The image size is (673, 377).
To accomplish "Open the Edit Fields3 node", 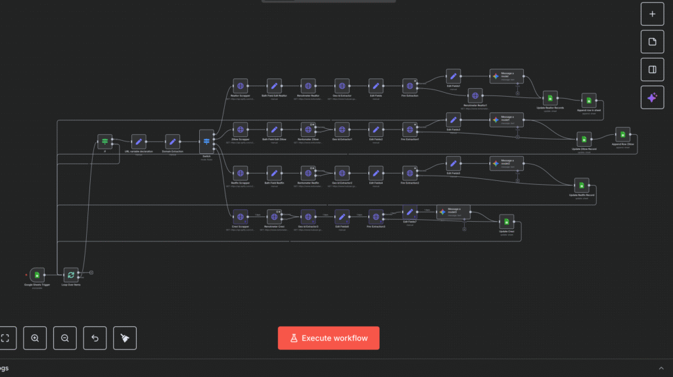I will 453,120.
